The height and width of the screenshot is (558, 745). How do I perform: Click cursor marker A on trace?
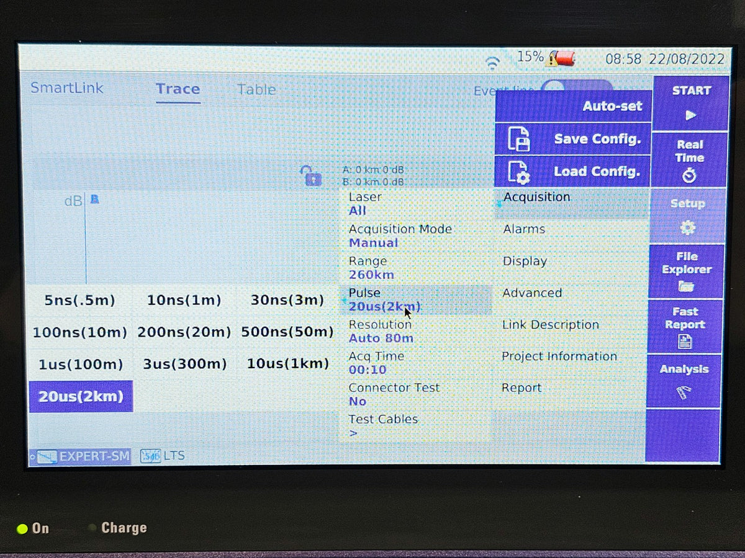pos(94,199)
